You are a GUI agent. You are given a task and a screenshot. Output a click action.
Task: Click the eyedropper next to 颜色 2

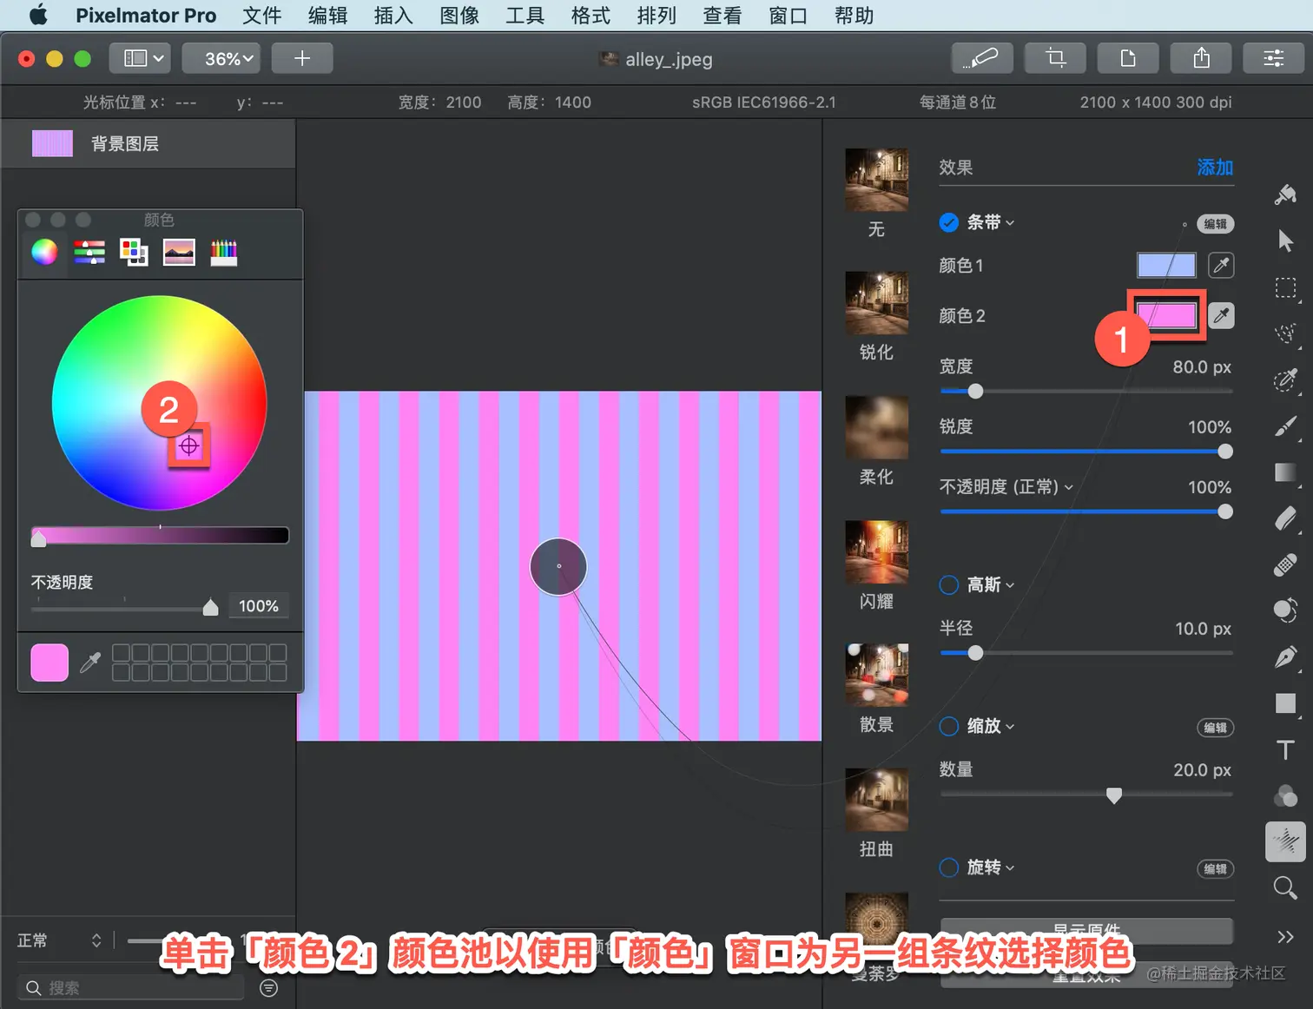point(1221,315)
